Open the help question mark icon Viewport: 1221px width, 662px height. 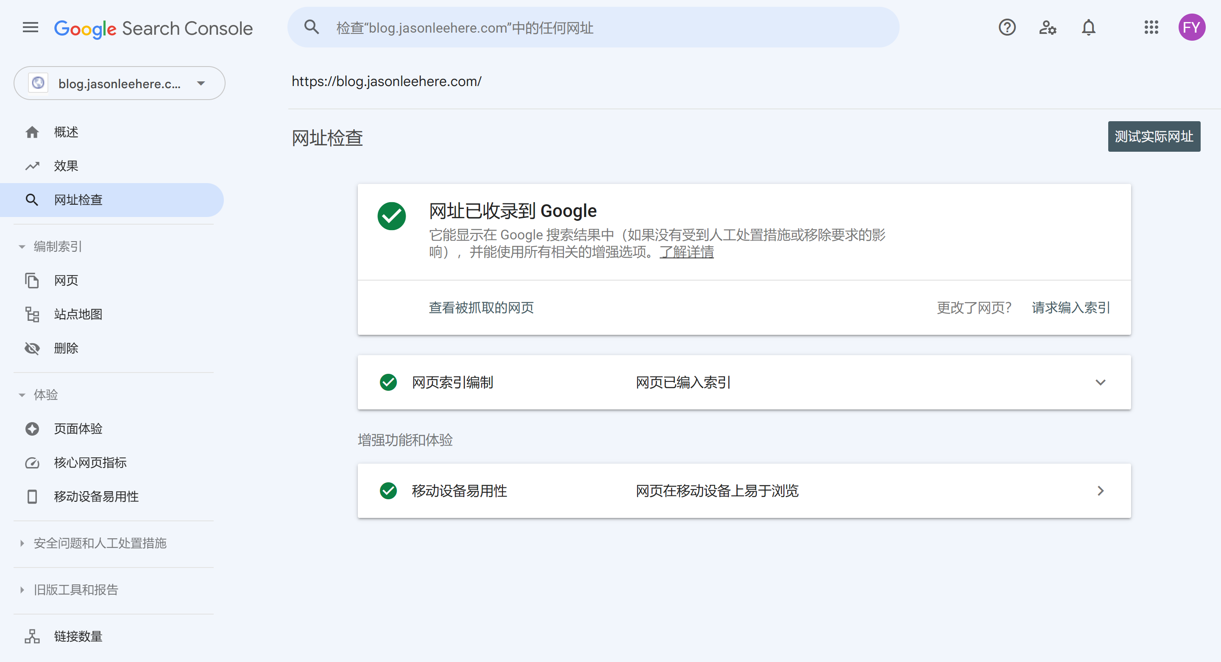1007,28
